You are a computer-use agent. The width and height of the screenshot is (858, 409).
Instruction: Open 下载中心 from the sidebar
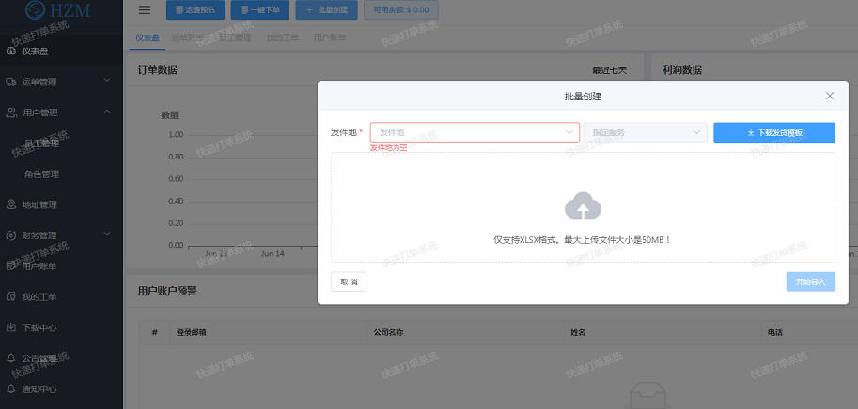pyautogui.click(x=39, y=327)
